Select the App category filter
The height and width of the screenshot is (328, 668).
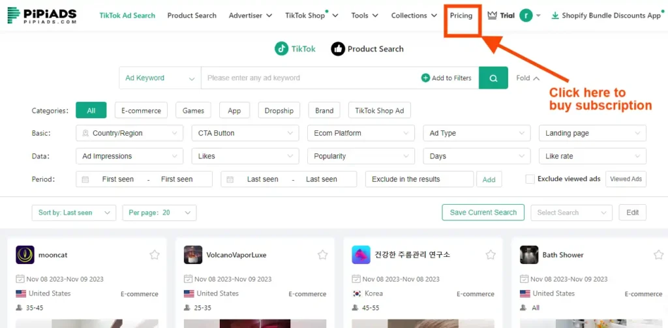pos(234,110)
